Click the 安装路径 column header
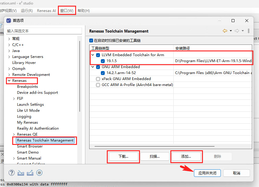Viewport: 259px width, 187px height. (213, 48)
